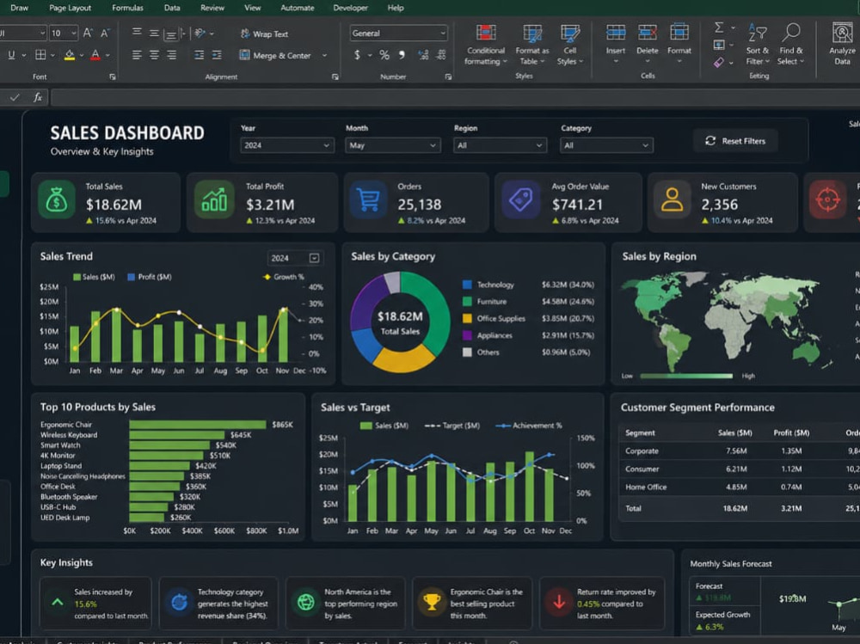860x644 pixels.
Task: Click the Fill icon in Editing
Action: pyautogui.click(x=719, y=45)
